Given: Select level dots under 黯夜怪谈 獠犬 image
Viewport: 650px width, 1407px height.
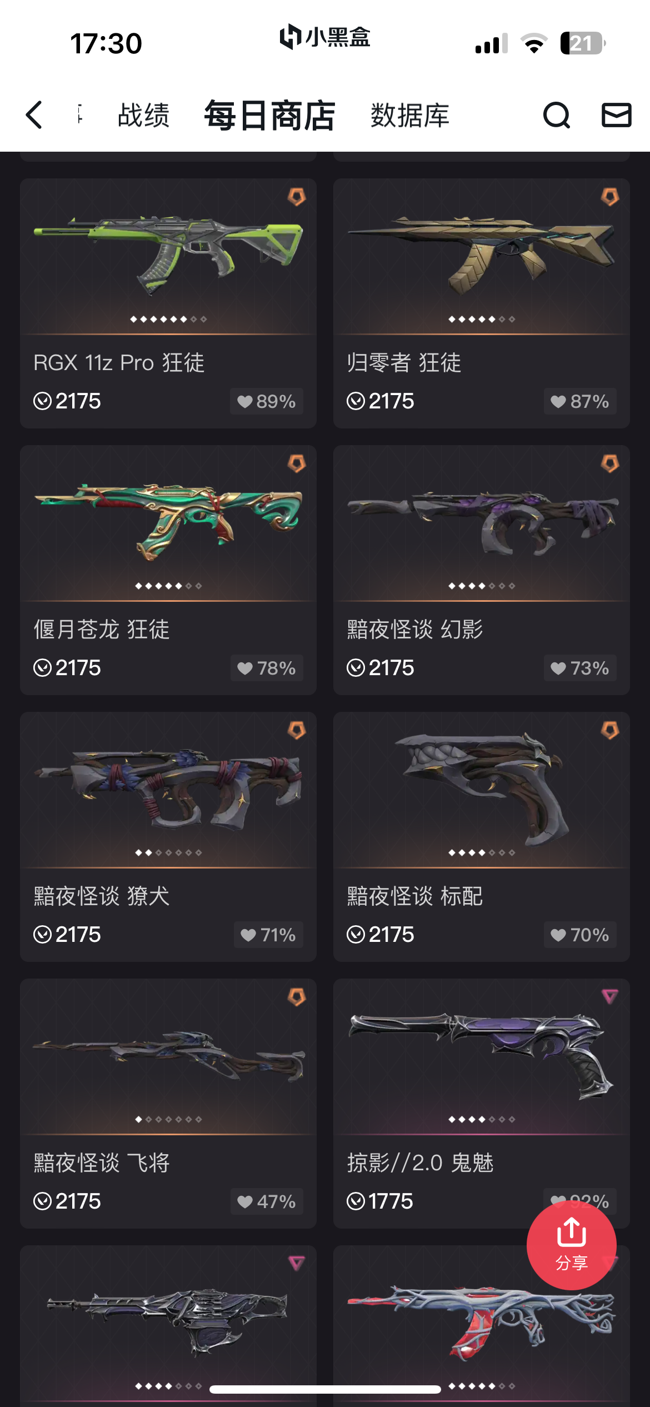Looking at the screenshot, I should click(x=168, y=852).
